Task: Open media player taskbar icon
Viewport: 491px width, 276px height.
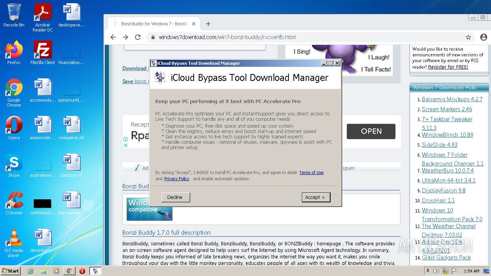Action: tap(56, 271)
